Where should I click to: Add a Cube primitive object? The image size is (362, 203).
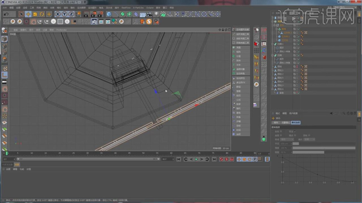(109, 14)
